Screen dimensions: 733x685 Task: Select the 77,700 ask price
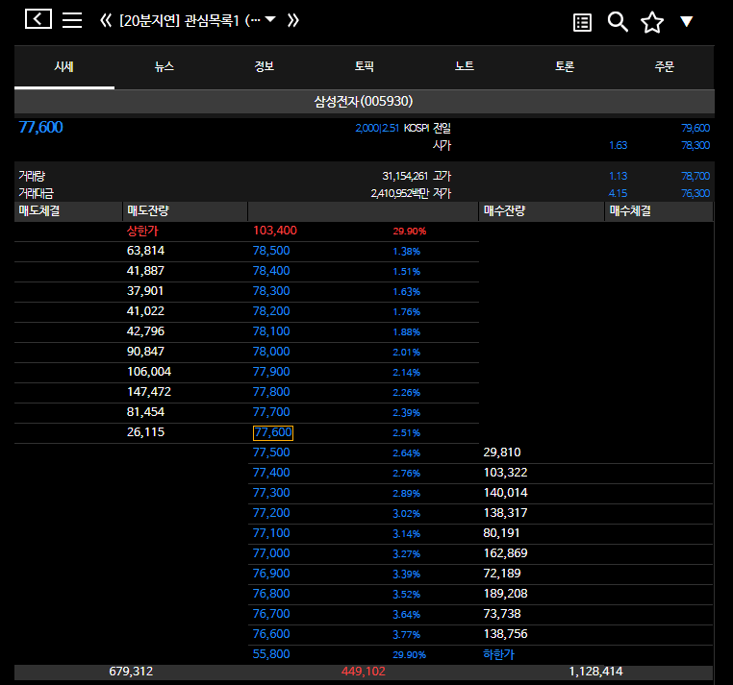coord(271,412)
